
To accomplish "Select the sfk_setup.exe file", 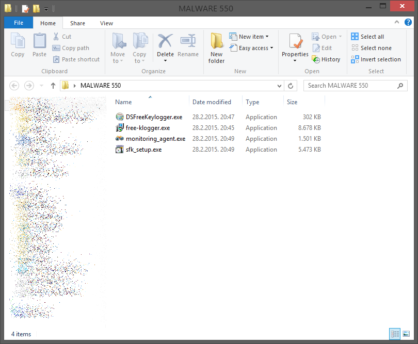I will [x=143, y=150].
